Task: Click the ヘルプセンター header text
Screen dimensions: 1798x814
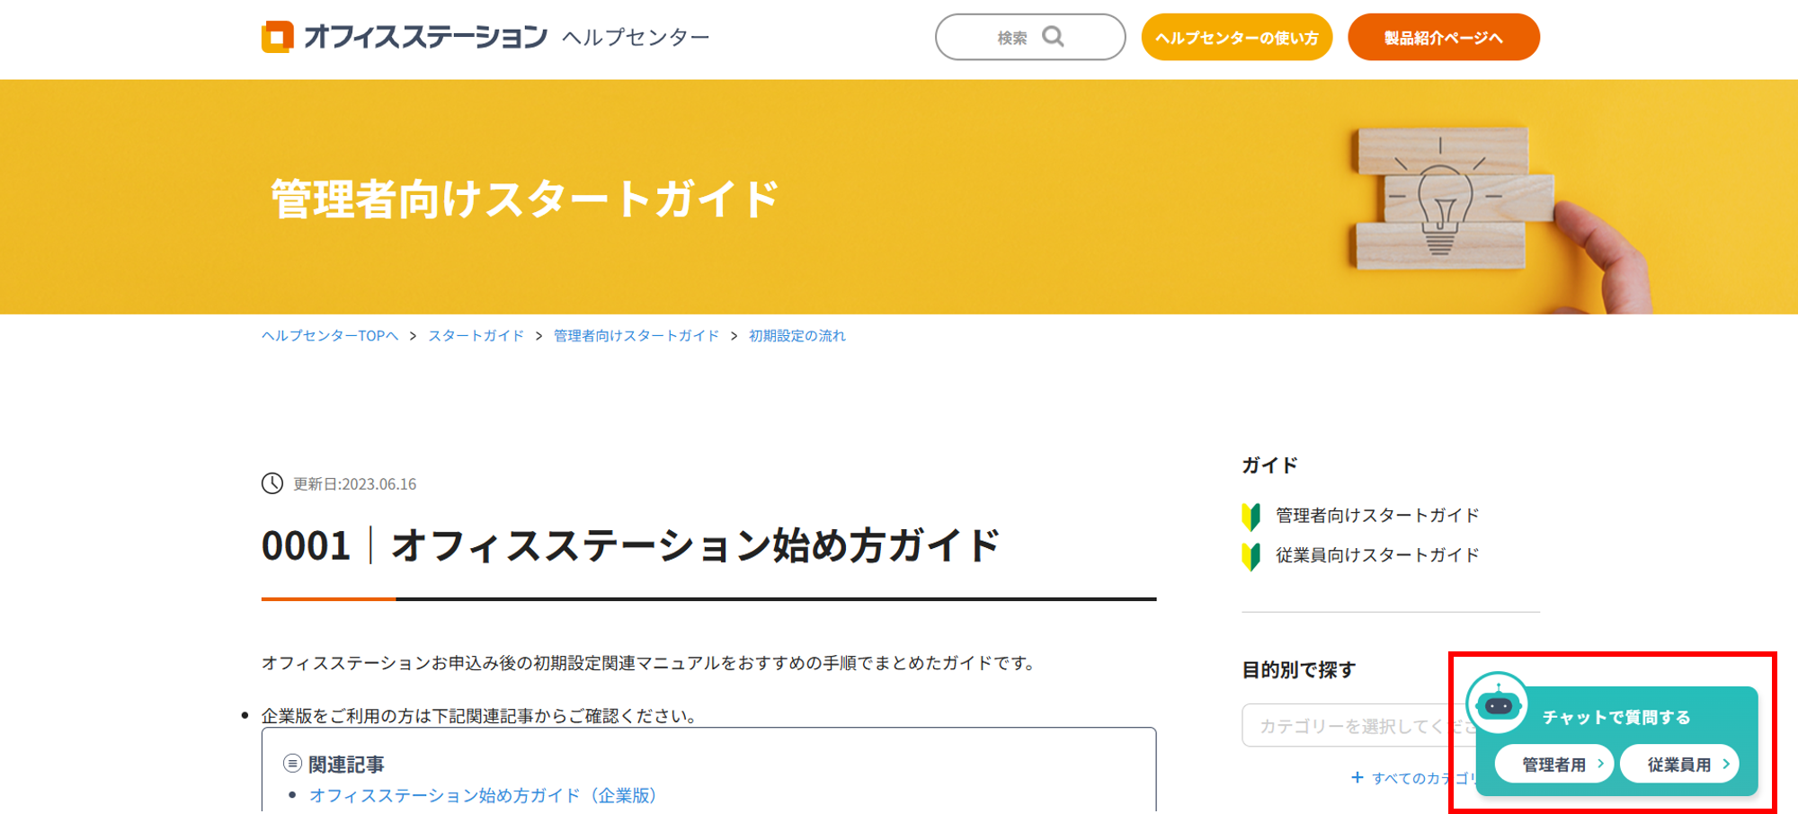Action: click(636, 38)
